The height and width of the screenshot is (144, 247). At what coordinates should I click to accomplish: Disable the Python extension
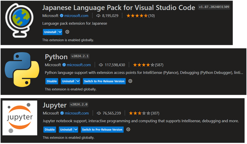(52, 81)
